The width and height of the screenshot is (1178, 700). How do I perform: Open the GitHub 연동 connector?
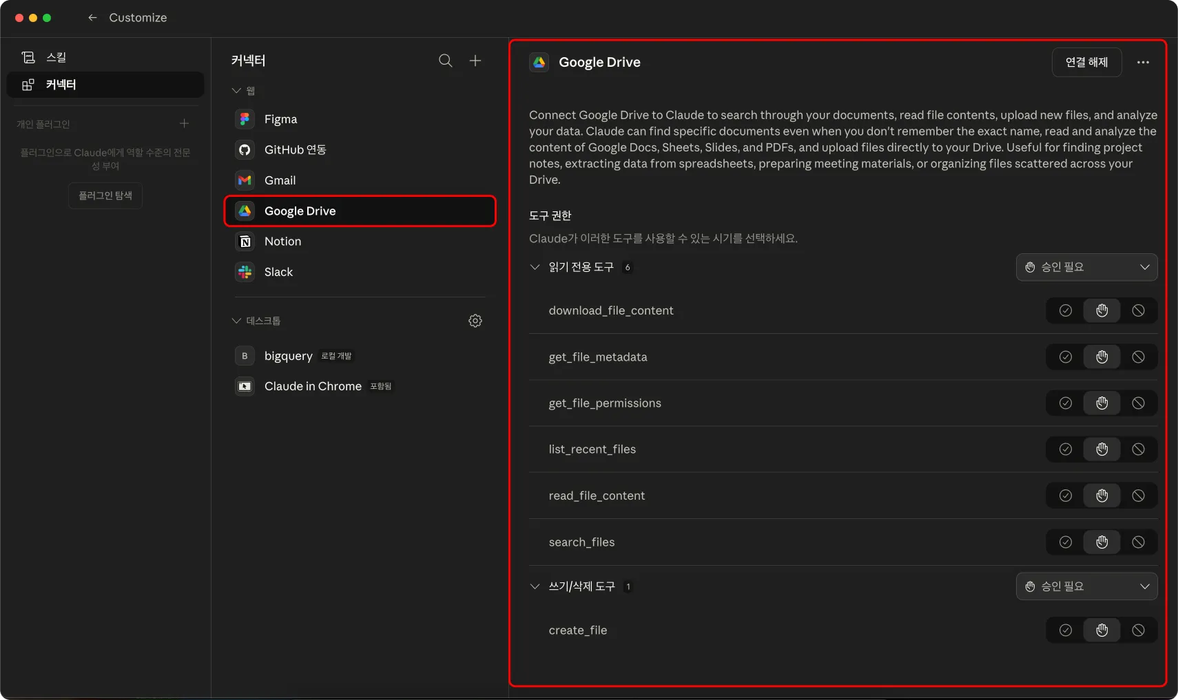[x=360, y=149]
